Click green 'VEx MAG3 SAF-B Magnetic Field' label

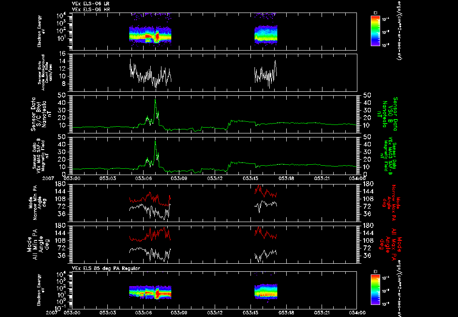[x=389, y=155]
